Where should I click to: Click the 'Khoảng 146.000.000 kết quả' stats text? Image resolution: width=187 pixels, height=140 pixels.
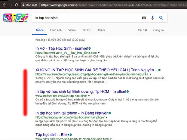click(60, 40)
